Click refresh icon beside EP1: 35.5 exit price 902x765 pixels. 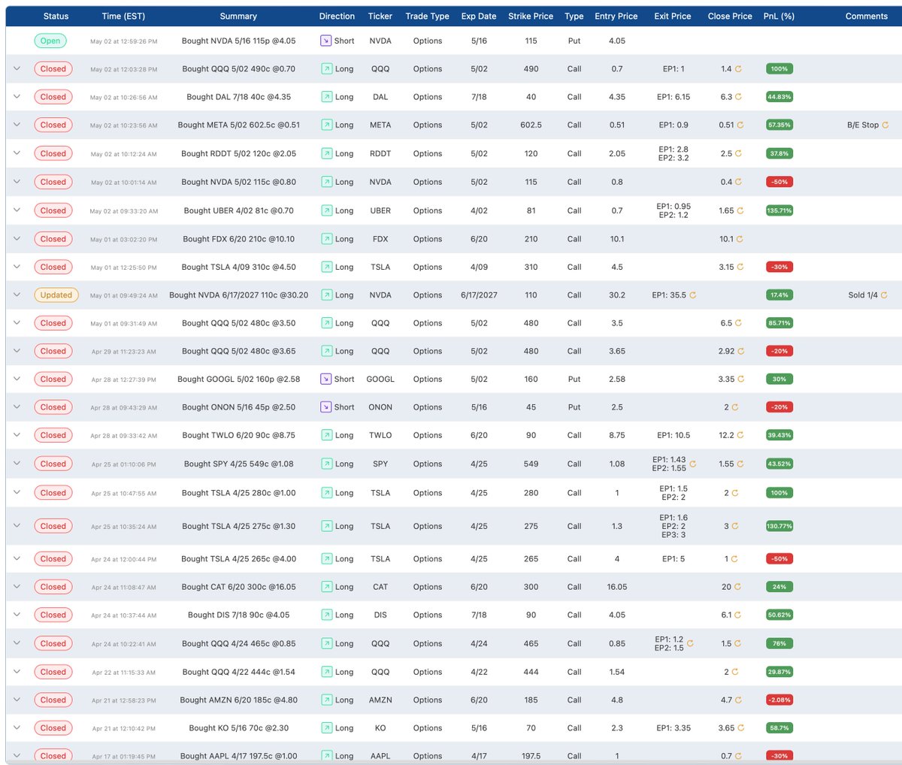692,295
